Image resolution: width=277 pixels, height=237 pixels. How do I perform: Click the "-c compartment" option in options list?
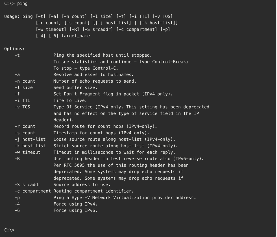(x=32, y=191)
